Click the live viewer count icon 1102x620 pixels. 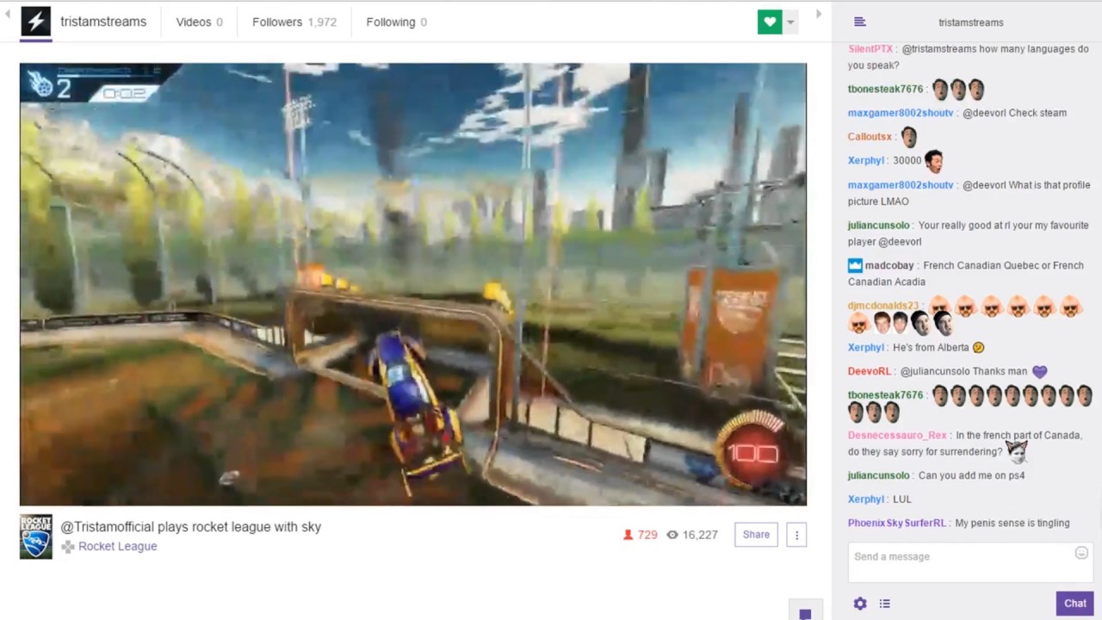point(628,535)
